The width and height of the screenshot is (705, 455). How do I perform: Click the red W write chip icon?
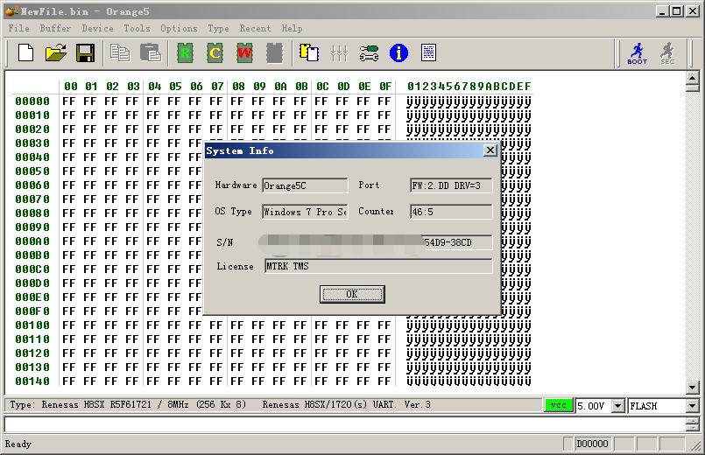[244, 53]
